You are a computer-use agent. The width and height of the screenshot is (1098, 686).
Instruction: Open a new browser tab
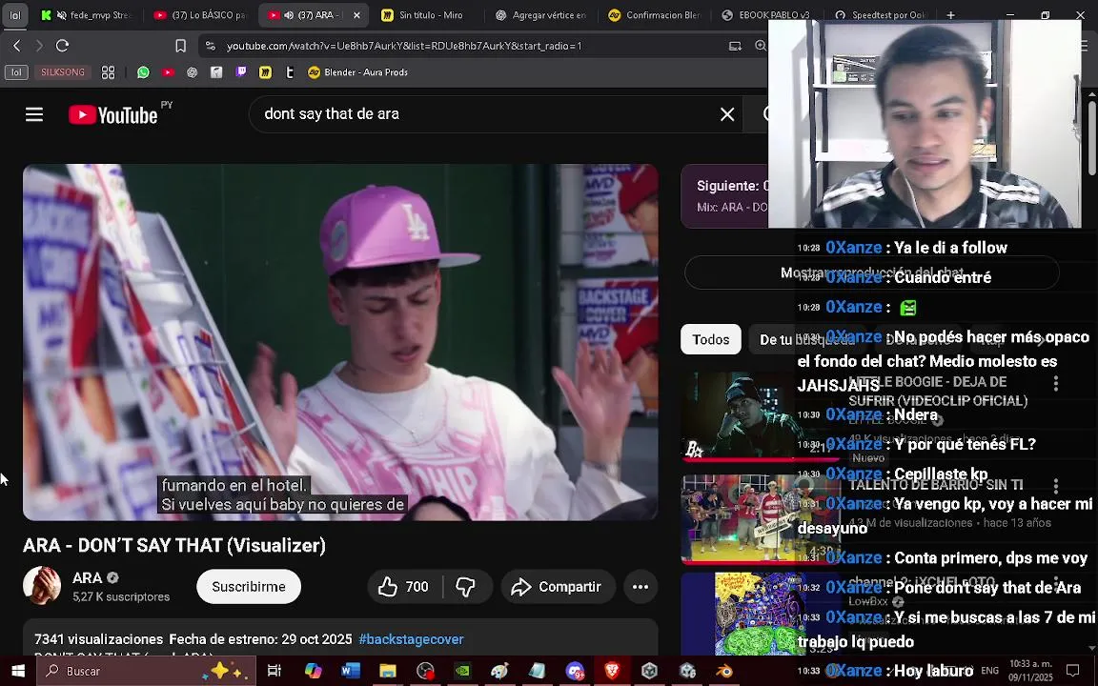point(950,14)
